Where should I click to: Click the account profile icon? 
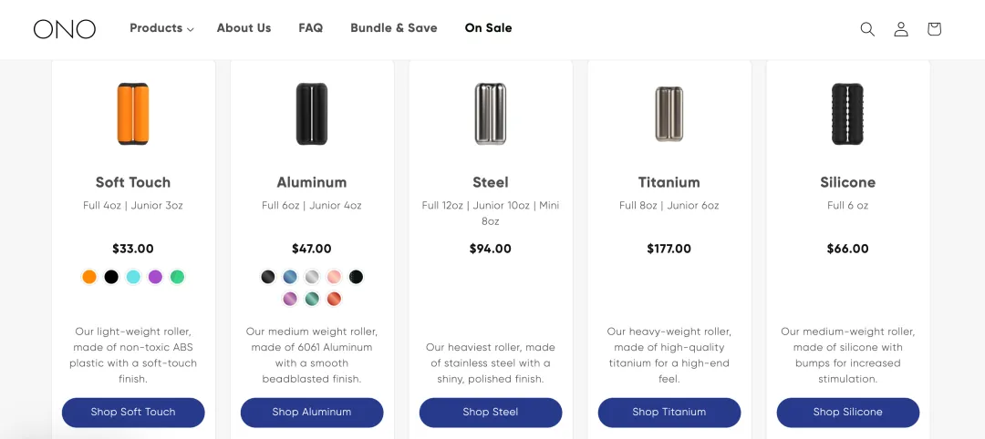tap(901, 29)
